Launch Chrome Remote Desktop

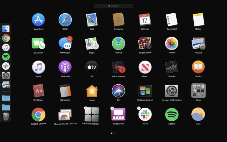tap(65, 115)
